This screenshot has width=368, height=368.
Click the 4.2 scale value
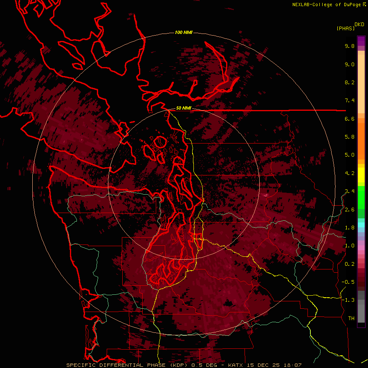point(350,173)
